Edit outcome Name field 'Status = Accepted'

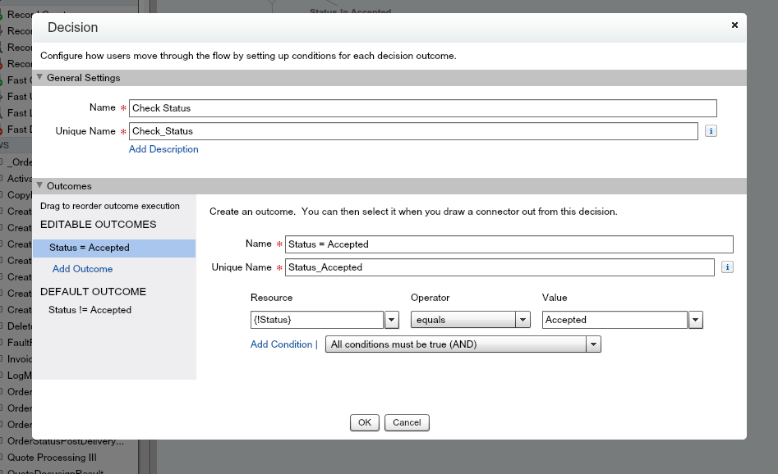tap(509, 244)
